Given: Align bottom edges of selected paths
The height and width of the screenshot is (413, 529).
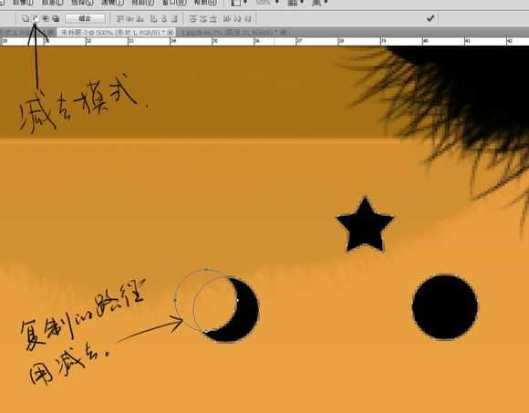Looking at the screenshot, I should coord(140,18).
